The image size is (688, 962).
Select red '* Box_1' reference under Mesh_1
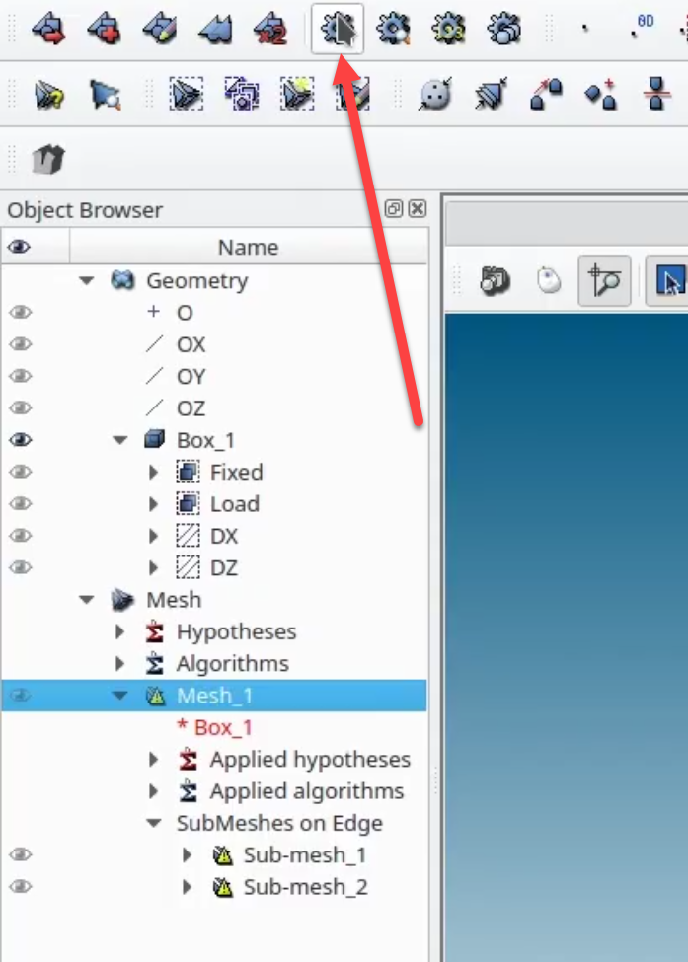[214, 727]
